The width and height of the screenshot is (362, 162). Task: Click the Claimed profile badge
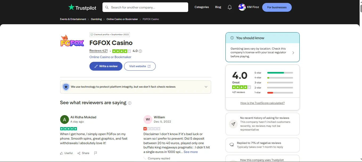coord(110,35)
